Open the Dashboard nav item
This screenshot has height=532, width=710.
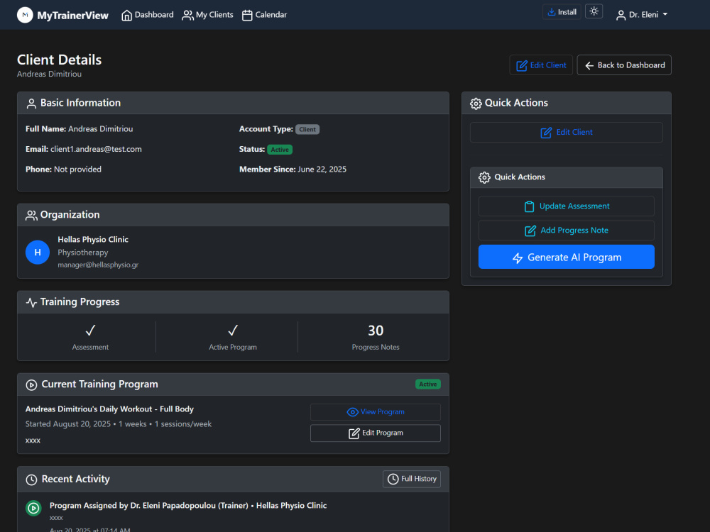point(147,15)
